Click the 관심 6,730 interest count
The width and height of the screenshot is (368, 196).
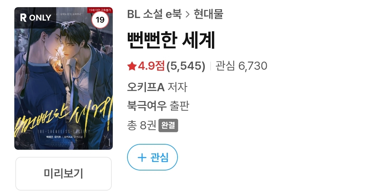(x=241, y=66)
